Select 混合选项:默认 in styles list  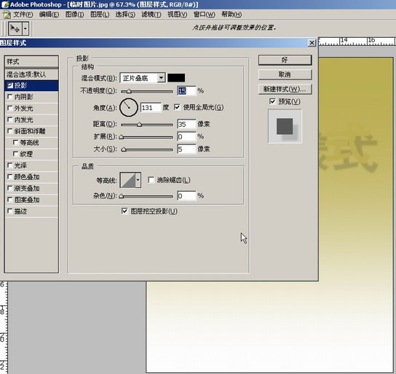pyautogui.click(x=31, y=74)
